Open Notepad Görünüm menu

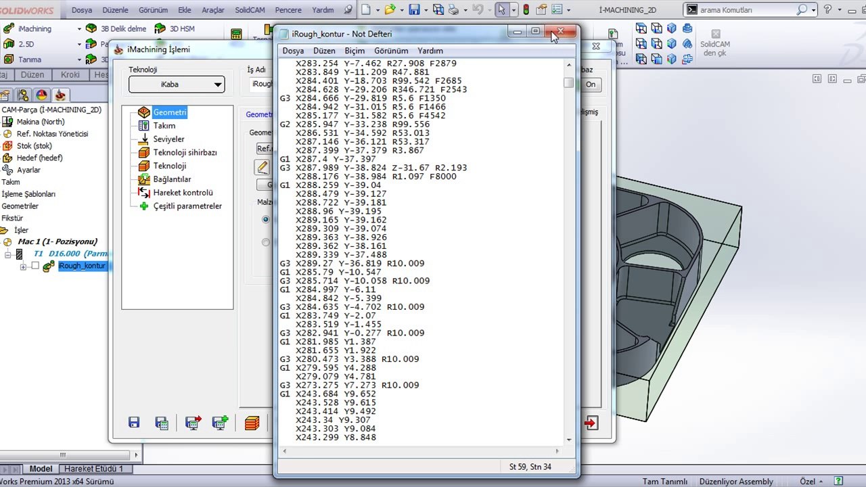tap(391, 51)
